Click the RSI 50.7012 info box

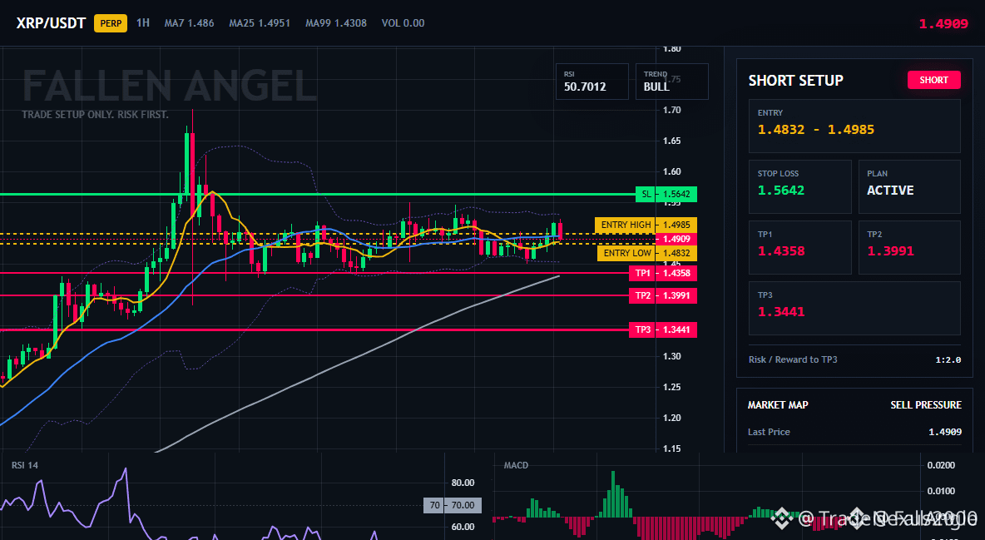click(591, 81)
